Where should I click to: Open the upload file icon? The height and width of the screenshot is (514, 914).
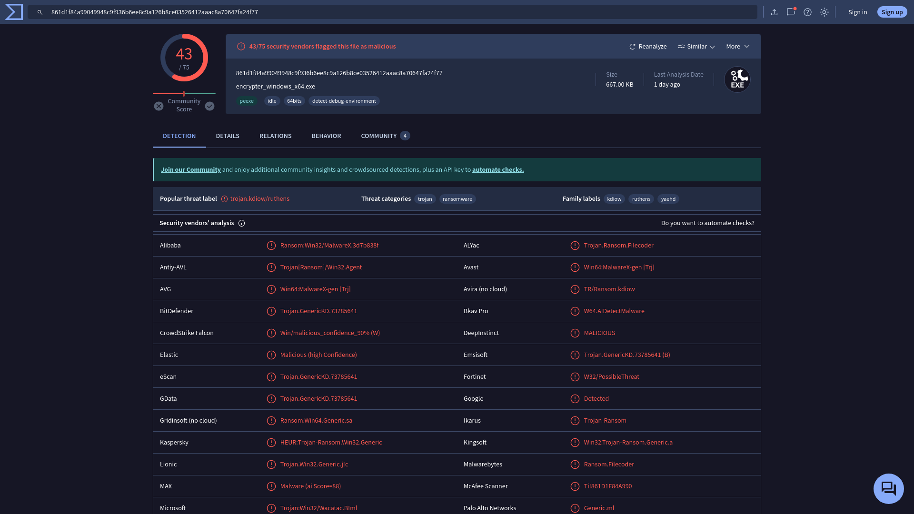point(775,12)
